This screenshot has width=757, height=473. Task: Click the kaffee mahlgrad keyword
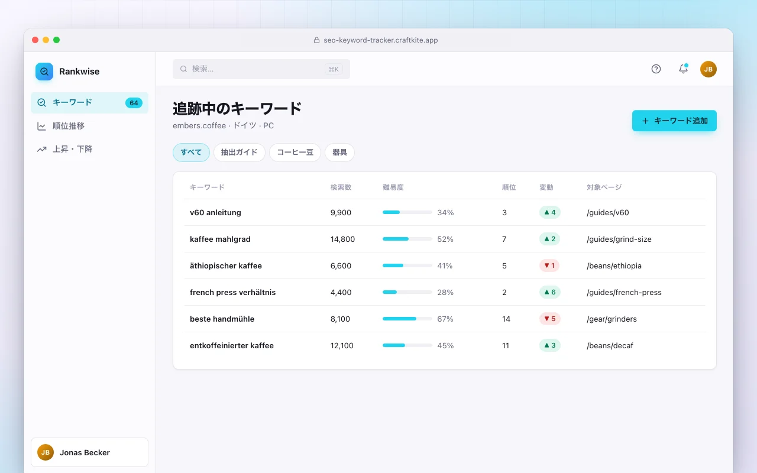pos(220,239)
